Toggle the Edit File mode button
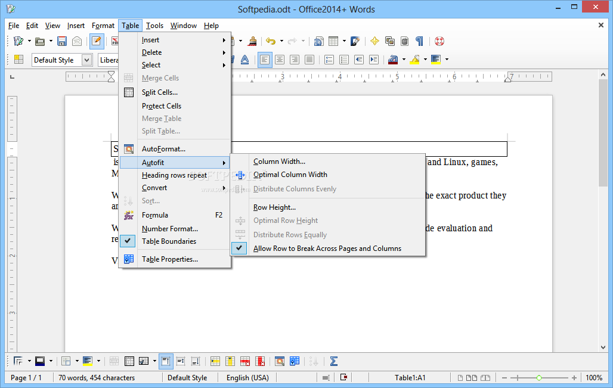This screenshot has width=613, height=388. pyautogui.click(x=97, y=41)
